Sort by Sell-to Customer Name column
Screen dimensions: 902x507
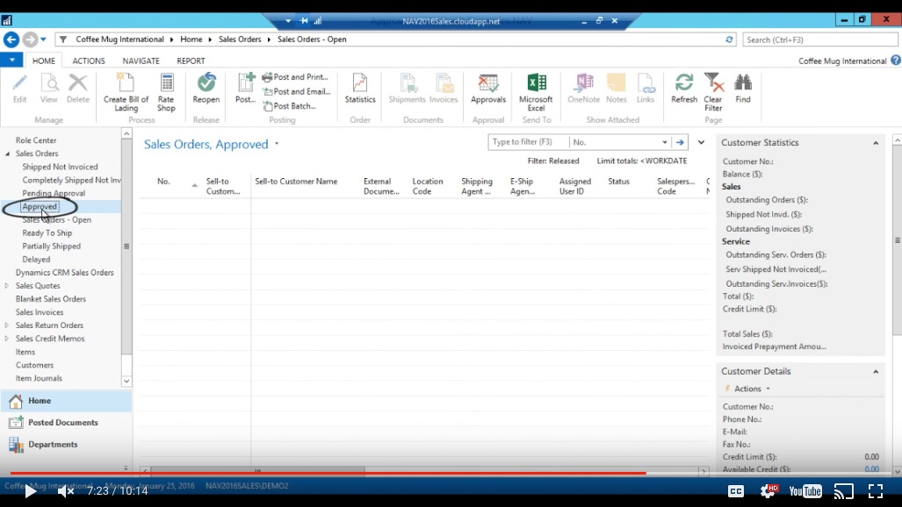pyautogui.click(x=296, y=181)
